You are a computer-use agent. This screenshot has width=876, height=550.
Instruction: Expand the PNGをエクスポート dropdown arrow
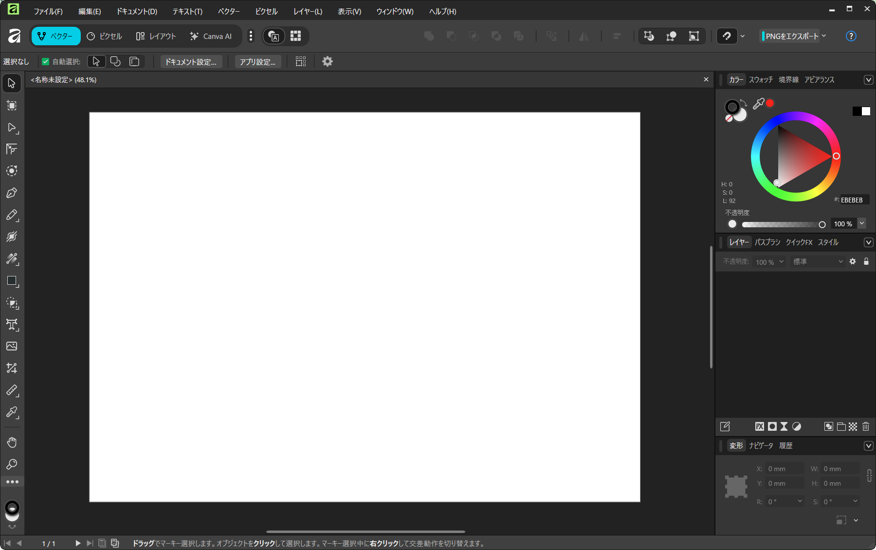tap(824, 36)
